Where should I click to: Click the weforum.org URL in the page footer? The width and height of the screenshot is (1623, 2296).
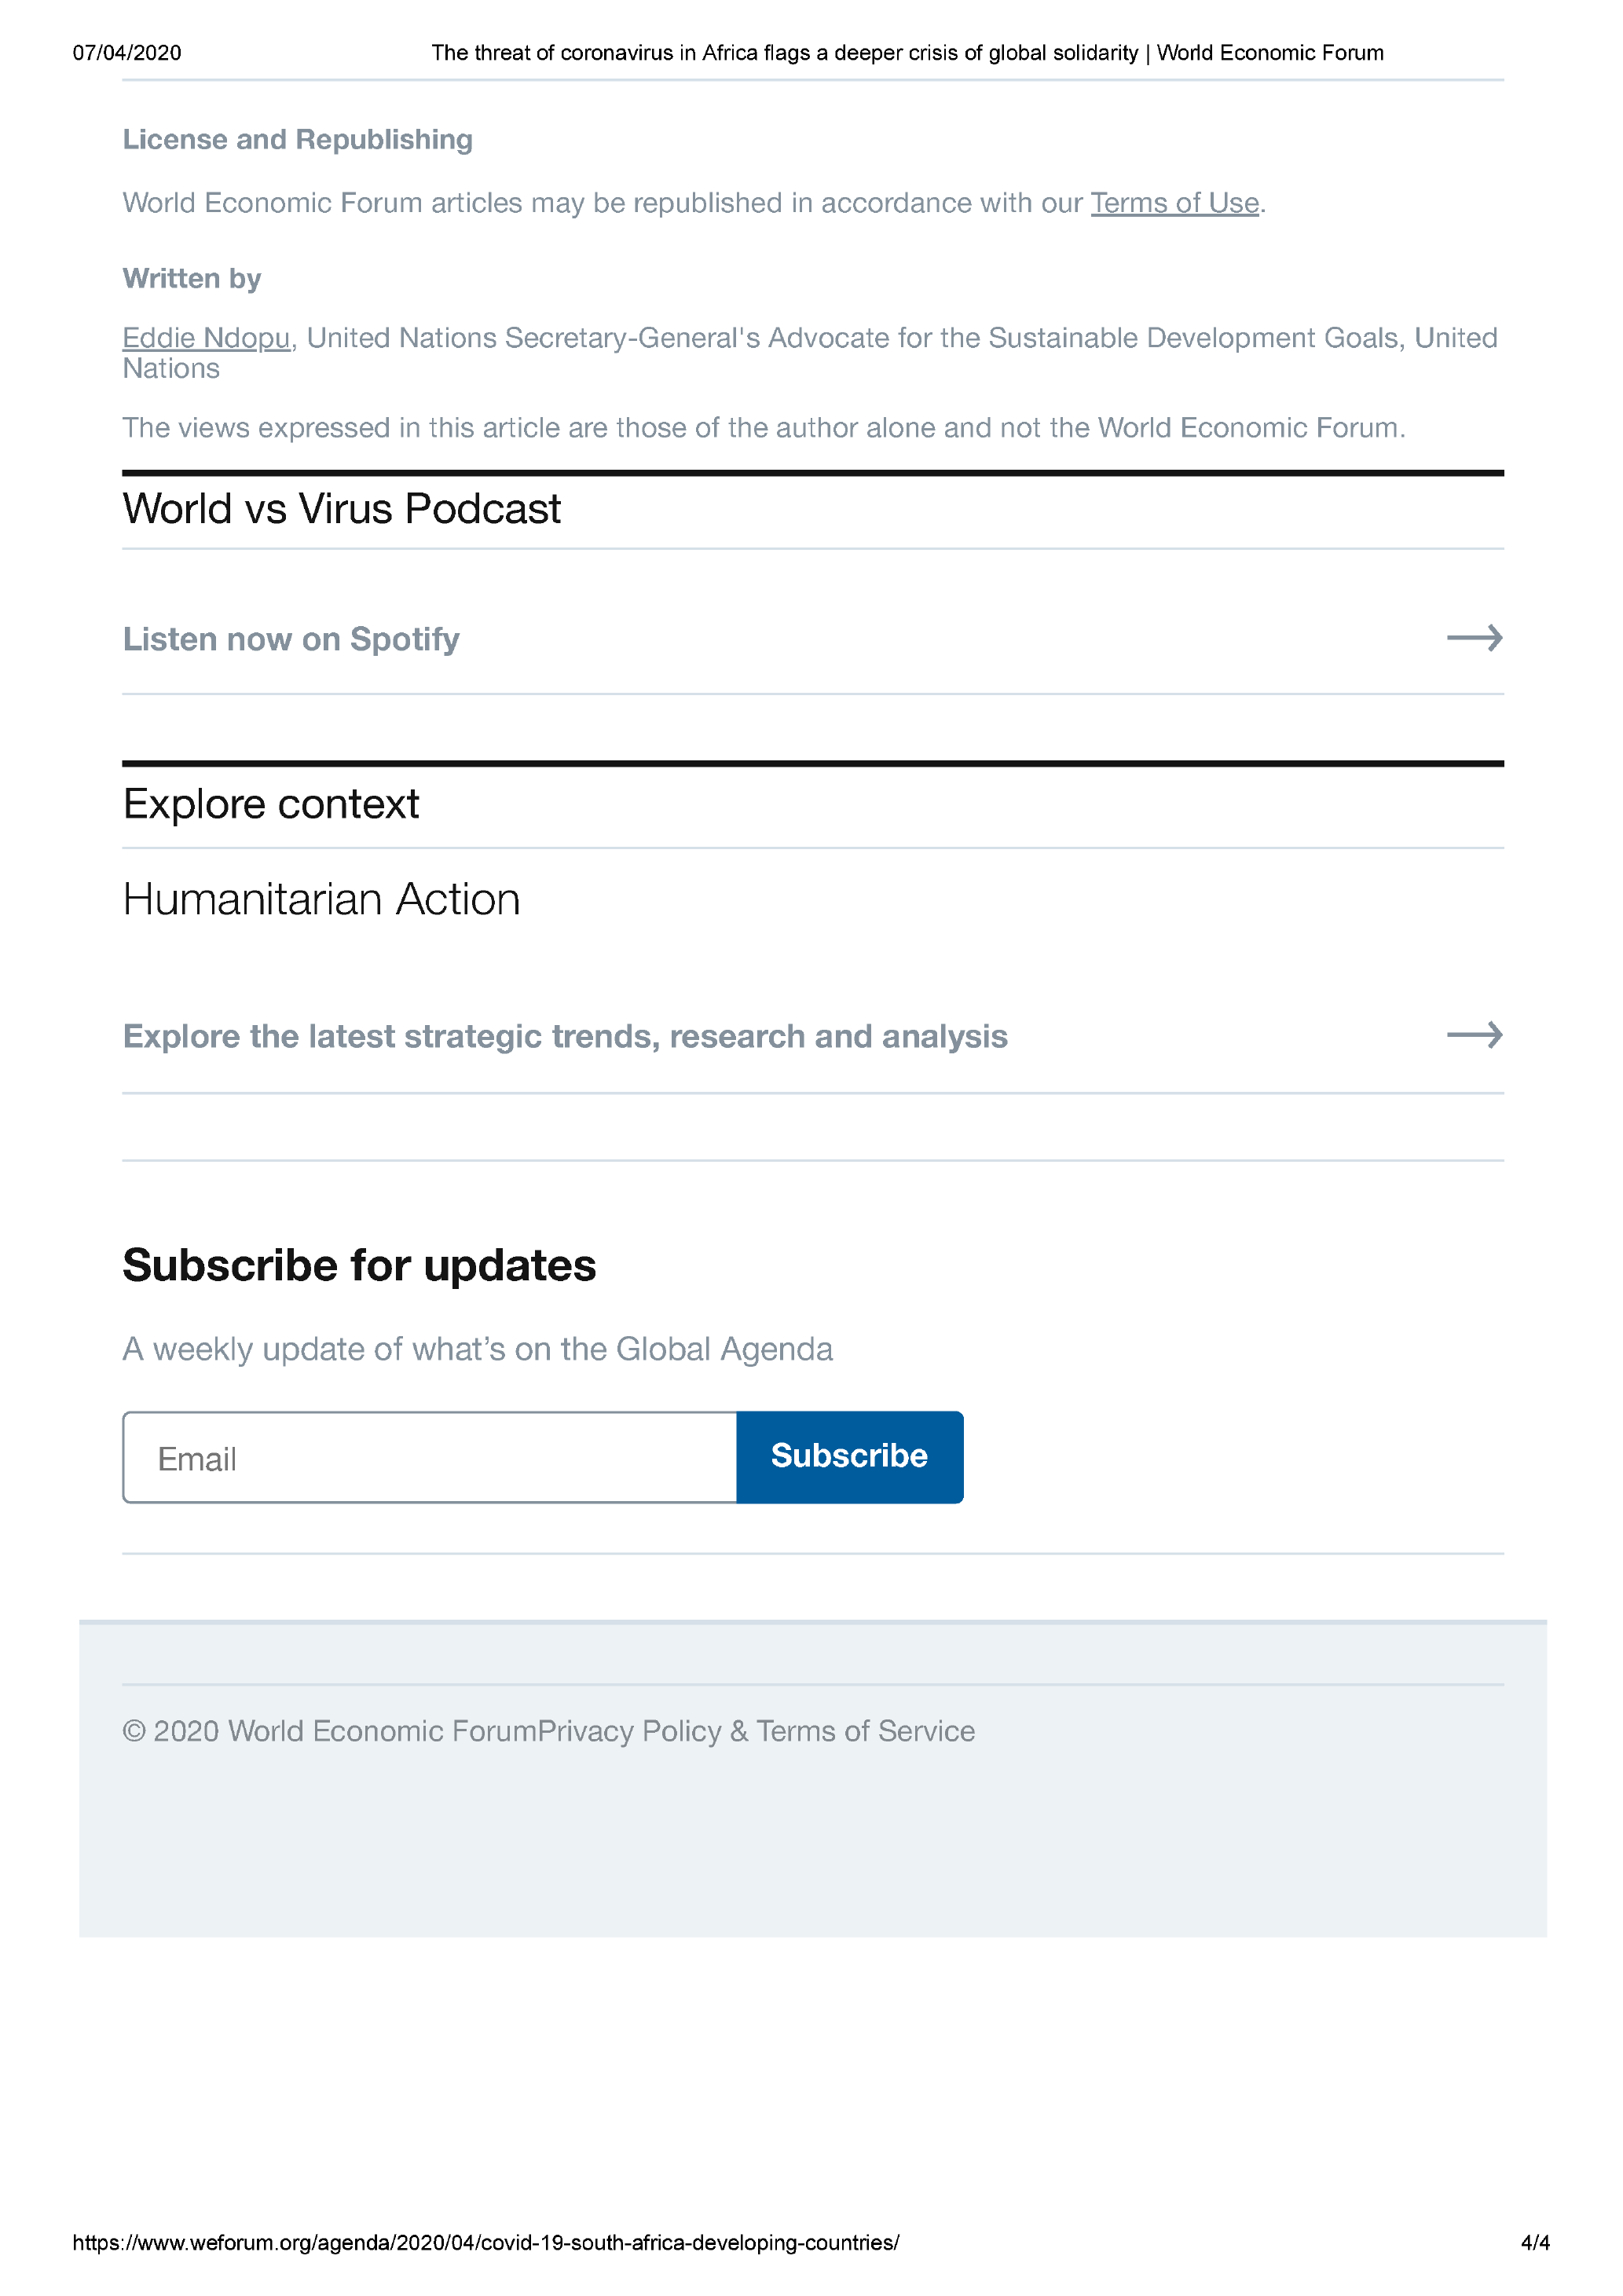(x=486, y=2243)
